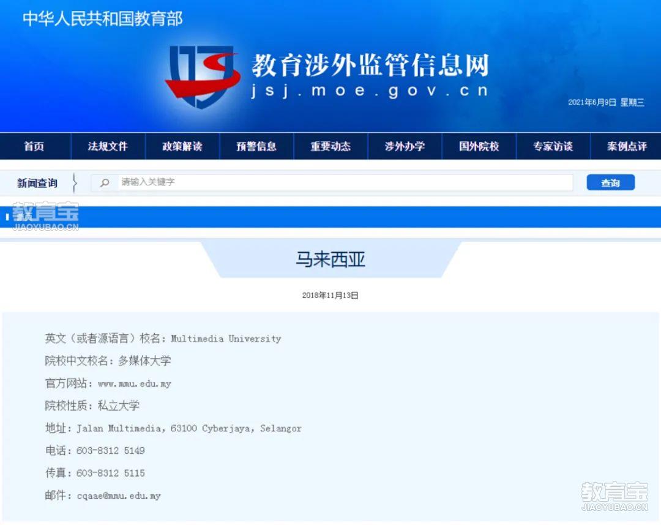This screenshot has height=525, width=661.
Task: Click the 查询 search button
Action: tap(610, 182)
